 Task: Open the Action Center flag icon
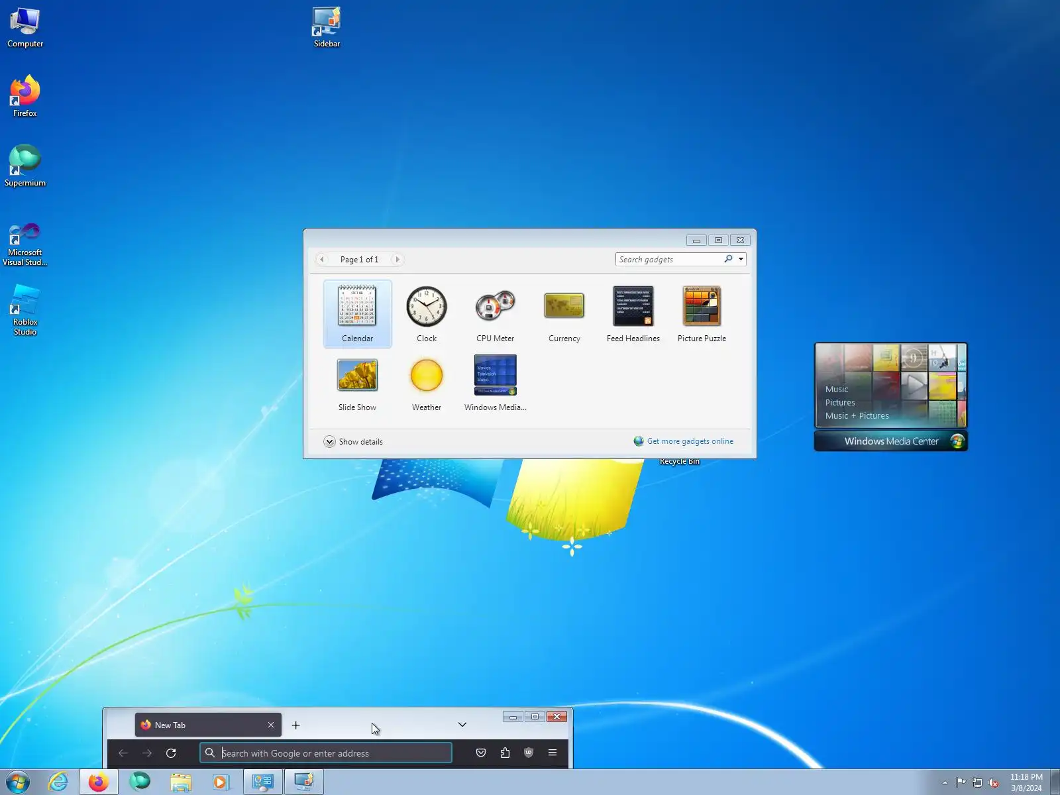[961, 782]
